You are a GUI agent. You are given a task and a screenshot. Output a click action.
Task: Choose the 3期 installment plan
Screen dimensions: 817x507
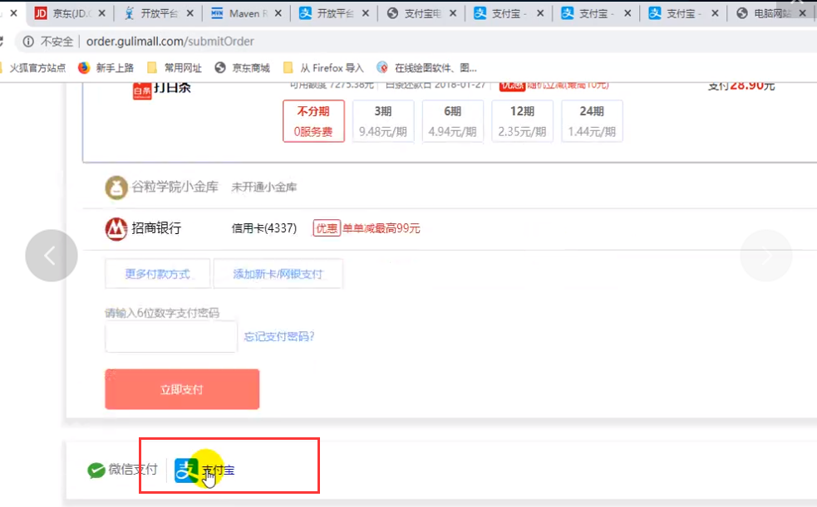(382, 121)
